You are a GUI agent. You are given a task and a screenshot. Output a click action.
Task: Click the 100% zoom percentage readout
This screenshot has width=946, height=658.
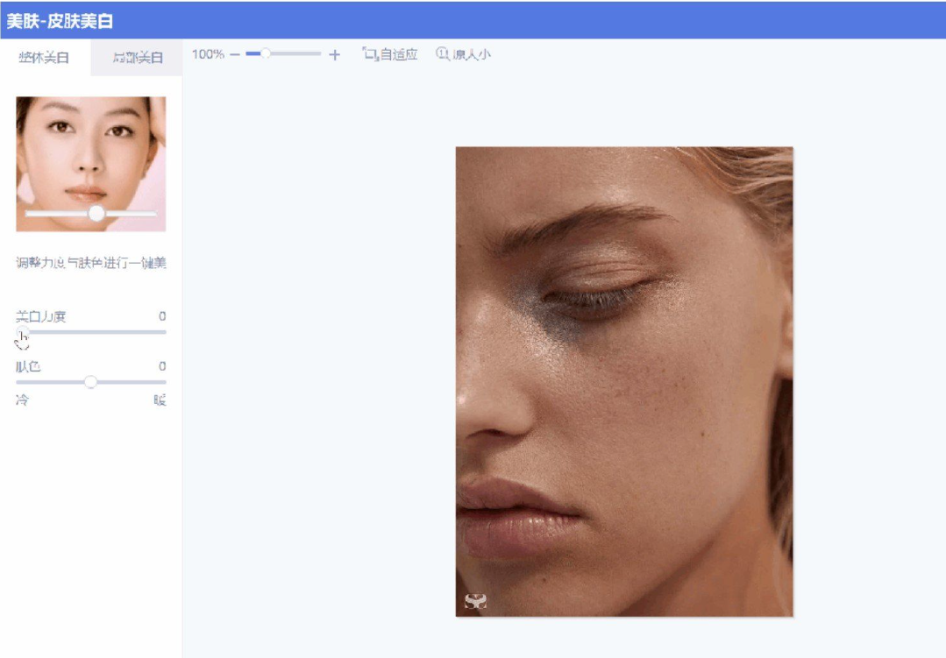(x=208, y=54)
